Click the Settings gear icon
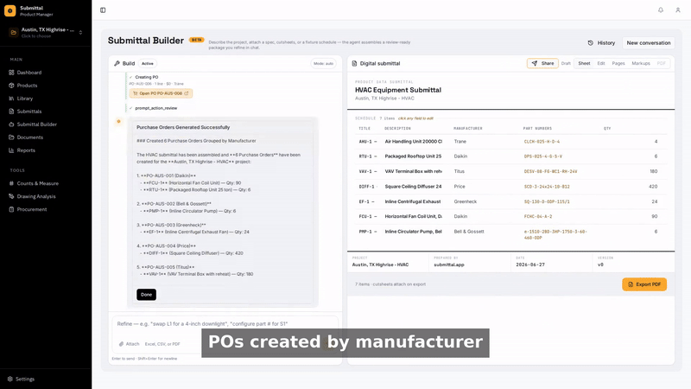Screen dimensions: 691x389 (10, 379)
